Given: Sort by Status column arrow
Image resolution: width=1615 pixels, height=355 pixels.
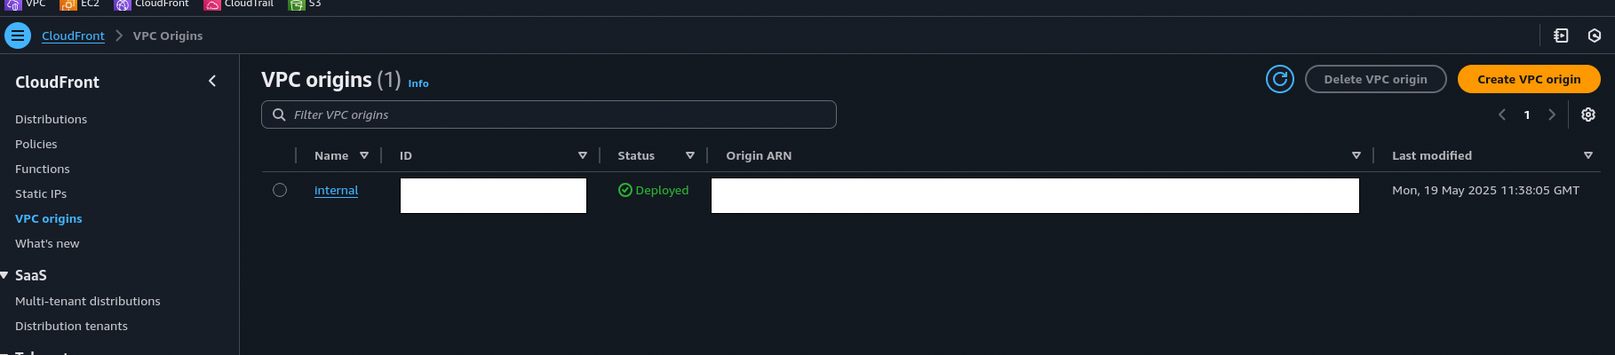Looking at the screenshot, I should [690, 155].
